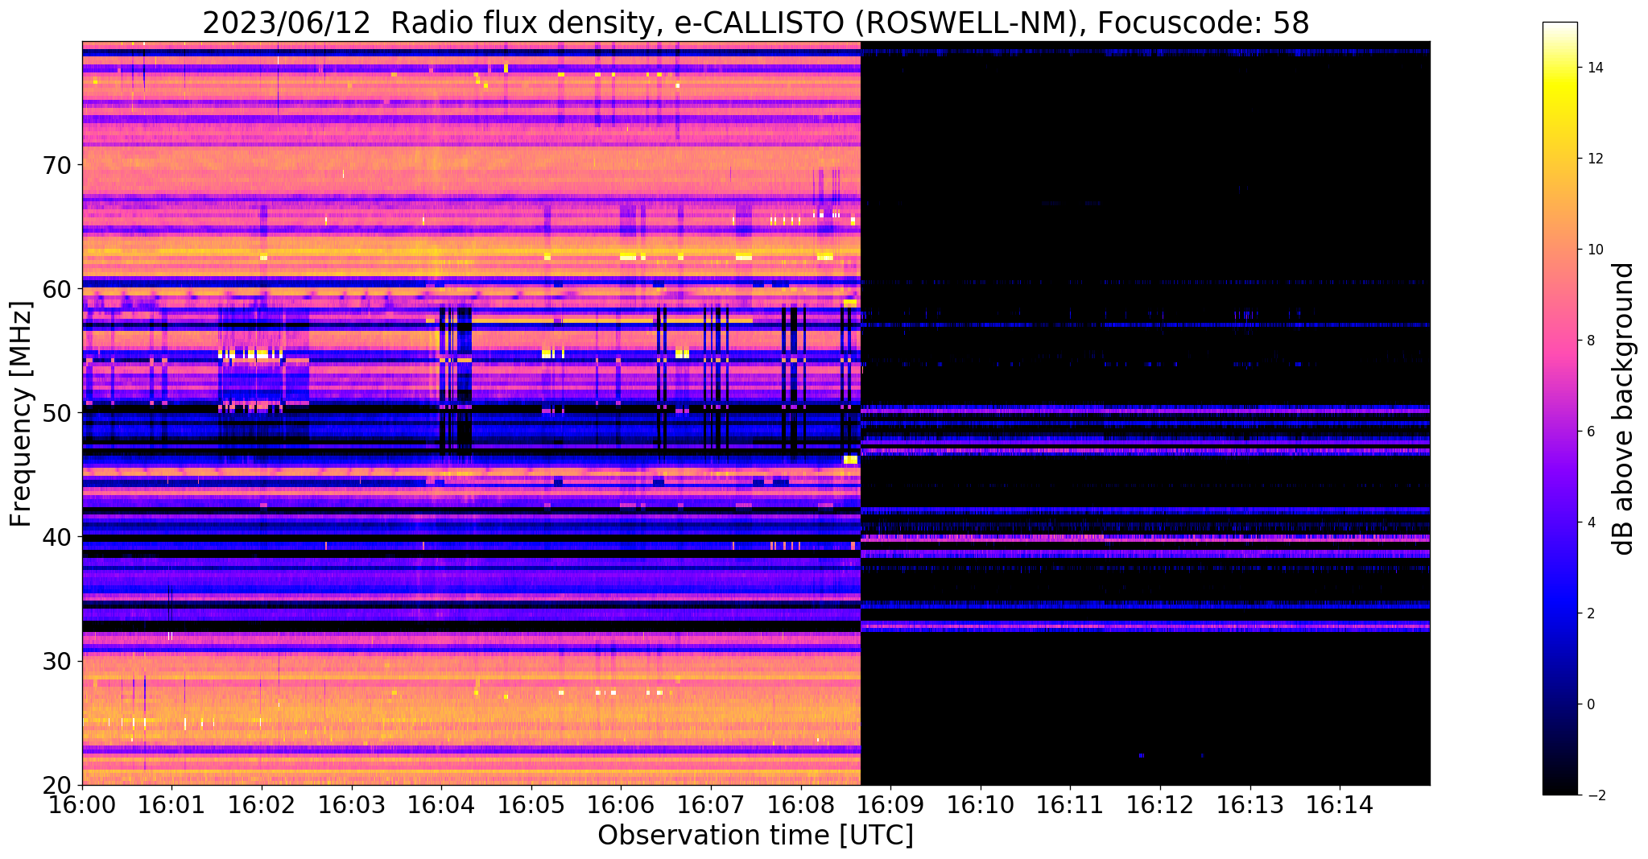Click the colorbar tick label 10
The width and height of the screenshot is (1648, 859).
(x=1594, y=250)
